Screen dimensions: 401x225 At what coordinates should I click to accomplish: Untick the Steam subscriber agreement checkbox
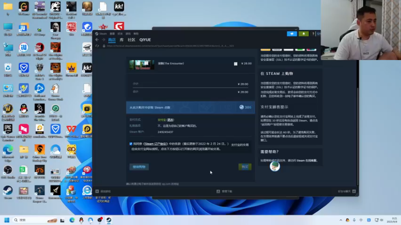click(131, 144)
